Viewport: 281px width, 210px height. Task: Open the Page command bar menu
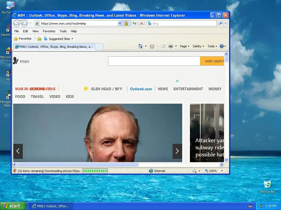coord(185,46)
